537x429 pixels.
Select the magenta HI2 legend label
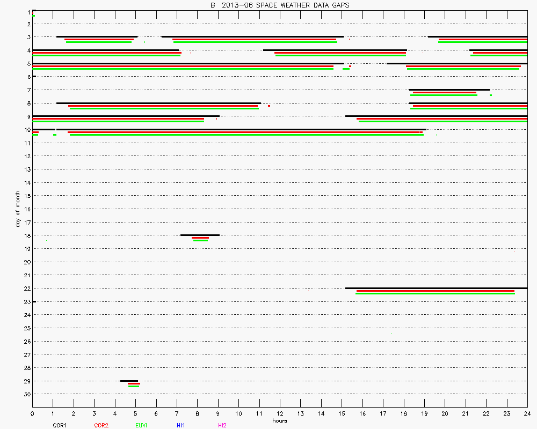click(x=222, y=425)
